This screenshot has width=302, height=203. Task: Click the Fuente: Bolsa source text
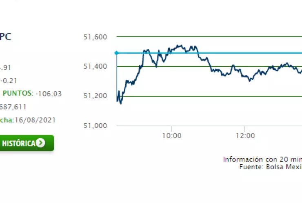(x=270, y=167)
